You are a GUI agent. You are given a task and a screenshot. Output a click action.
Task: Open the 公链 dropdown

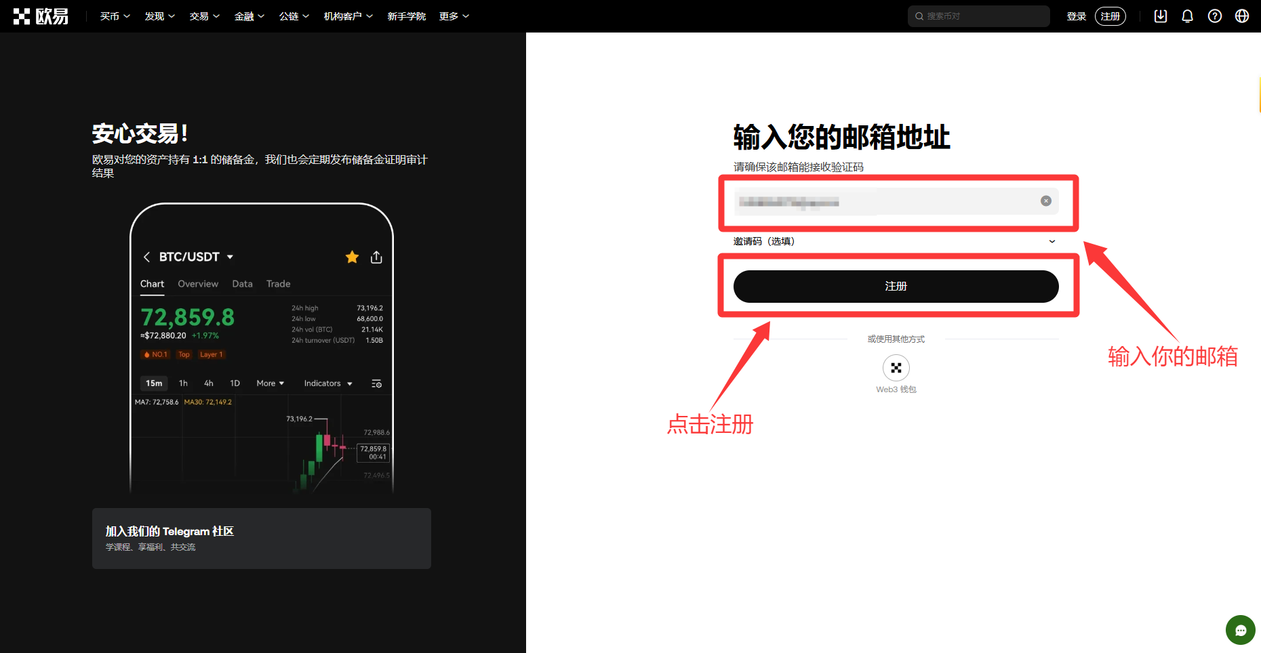pyautogui.click(x=294, y=16)
